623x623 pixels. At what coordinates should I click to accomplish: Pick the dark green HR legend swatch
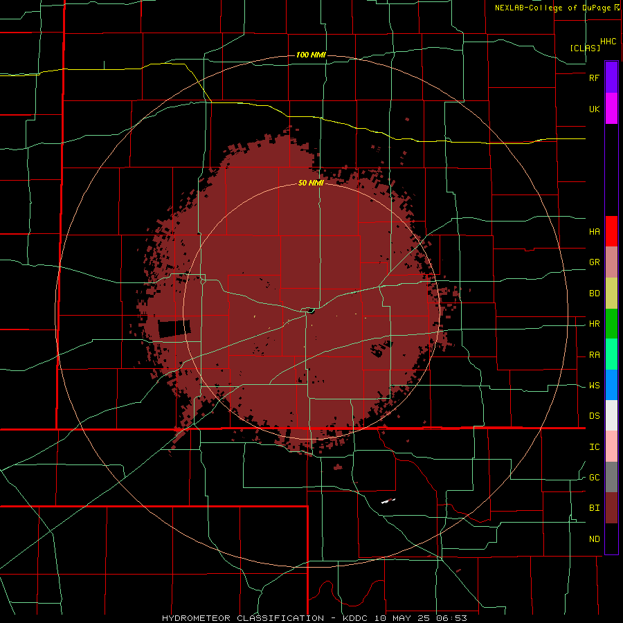611,324
